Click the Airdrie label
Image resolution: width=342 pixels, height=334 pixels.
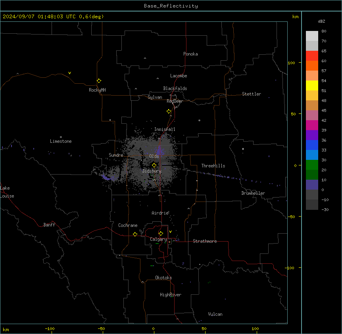160,213
